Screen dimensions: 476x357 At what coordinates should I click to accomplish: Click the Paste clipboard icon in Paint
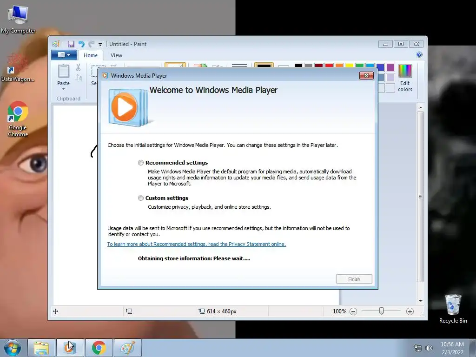(x=63, y=71)
